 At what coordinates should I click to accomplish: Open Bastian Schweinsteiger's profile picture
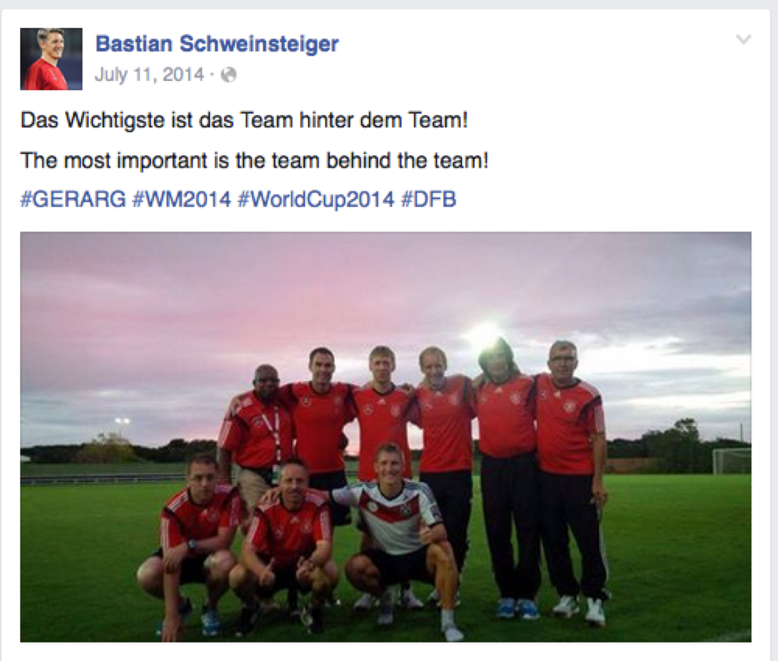click(x=51, y=59)
